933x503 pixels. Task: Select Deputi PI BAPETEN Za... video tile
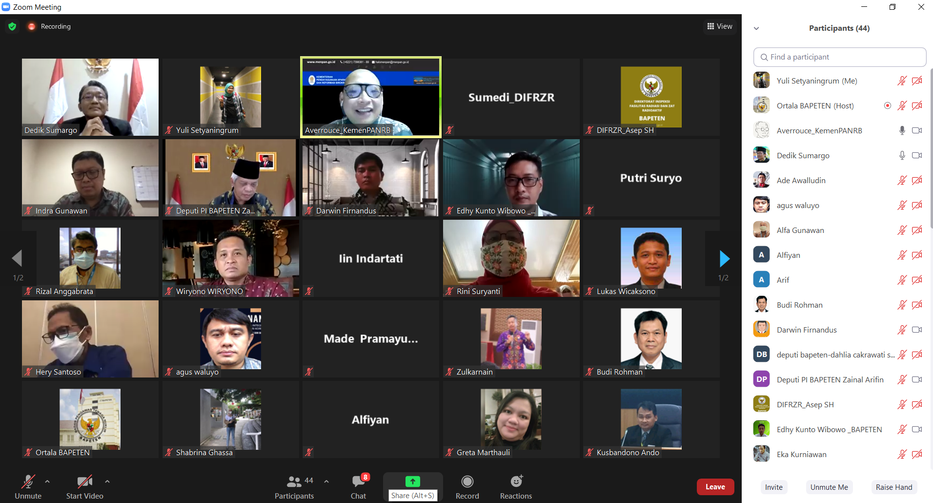coord(230,178)
